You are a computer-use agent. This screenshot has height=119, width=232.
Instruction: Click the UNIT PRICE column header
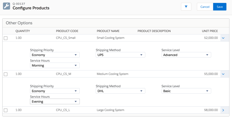click(x=210, y=31)
